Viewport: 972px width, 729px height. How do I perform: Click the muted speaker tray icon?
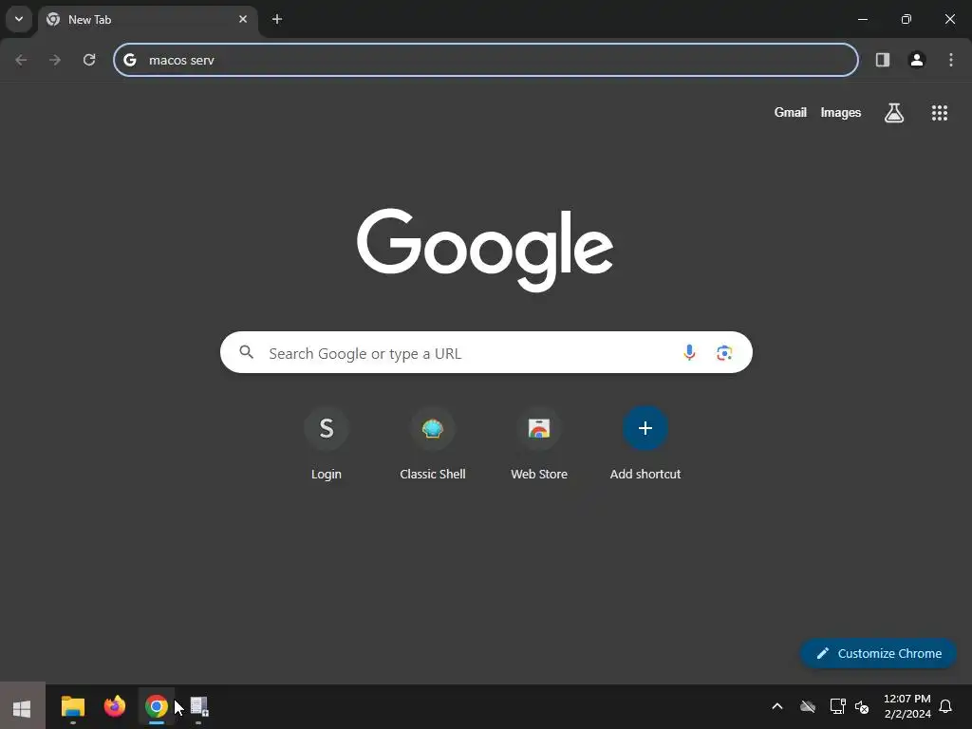[x=862, y=706]
